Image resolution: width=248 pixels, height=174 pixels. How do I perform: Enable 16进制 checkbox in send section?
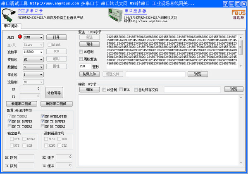(81, 52)
